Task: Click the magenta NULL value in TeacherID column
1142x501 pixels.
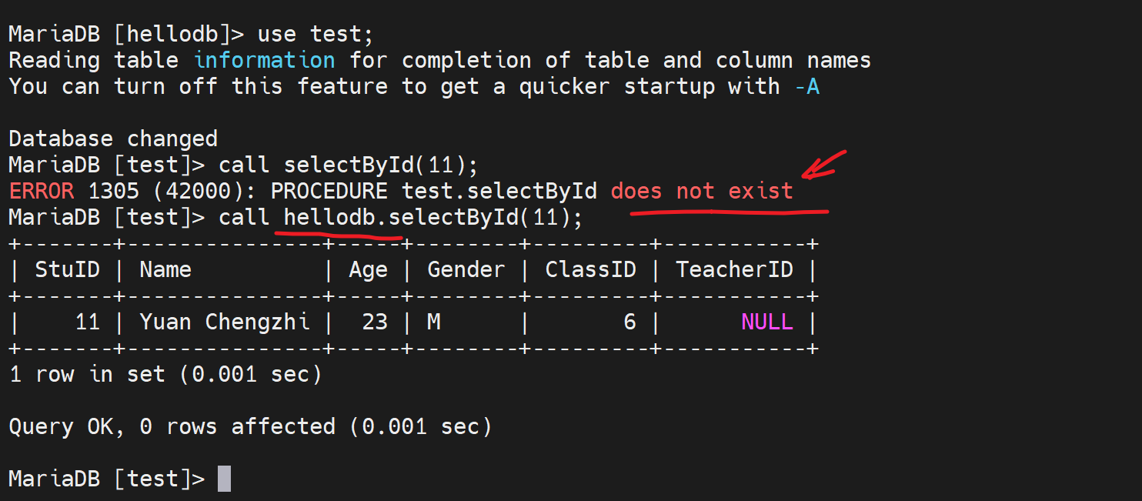Action: (x=766, y=322)
